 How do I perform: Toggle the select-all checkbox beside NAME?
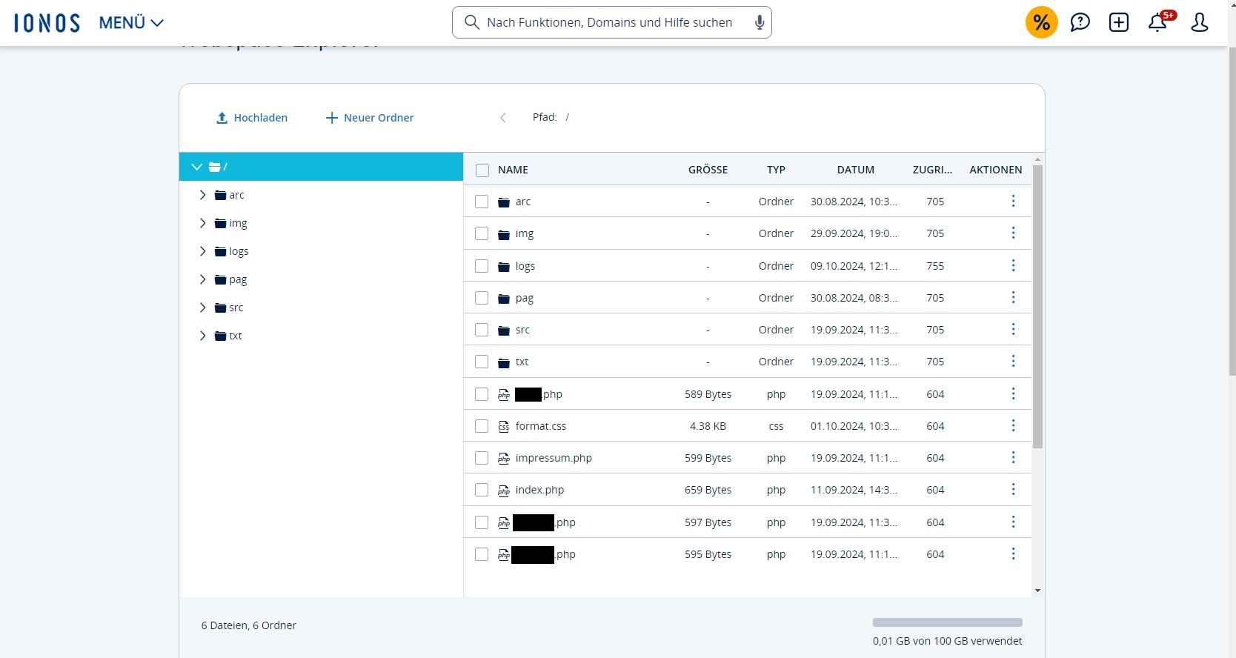[482, 170]
